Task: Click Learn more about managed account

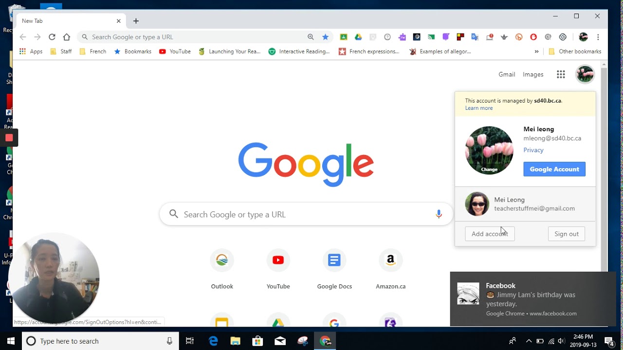Action: (x=479, y=108)
